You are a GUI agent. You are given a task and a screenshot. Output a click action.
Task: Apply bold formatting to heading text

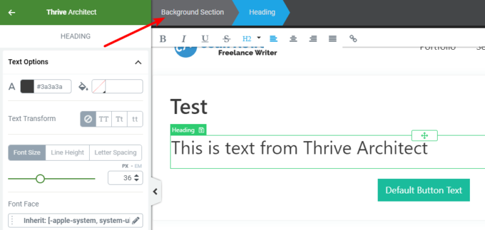pyautogui.click(x=163, y=38)
